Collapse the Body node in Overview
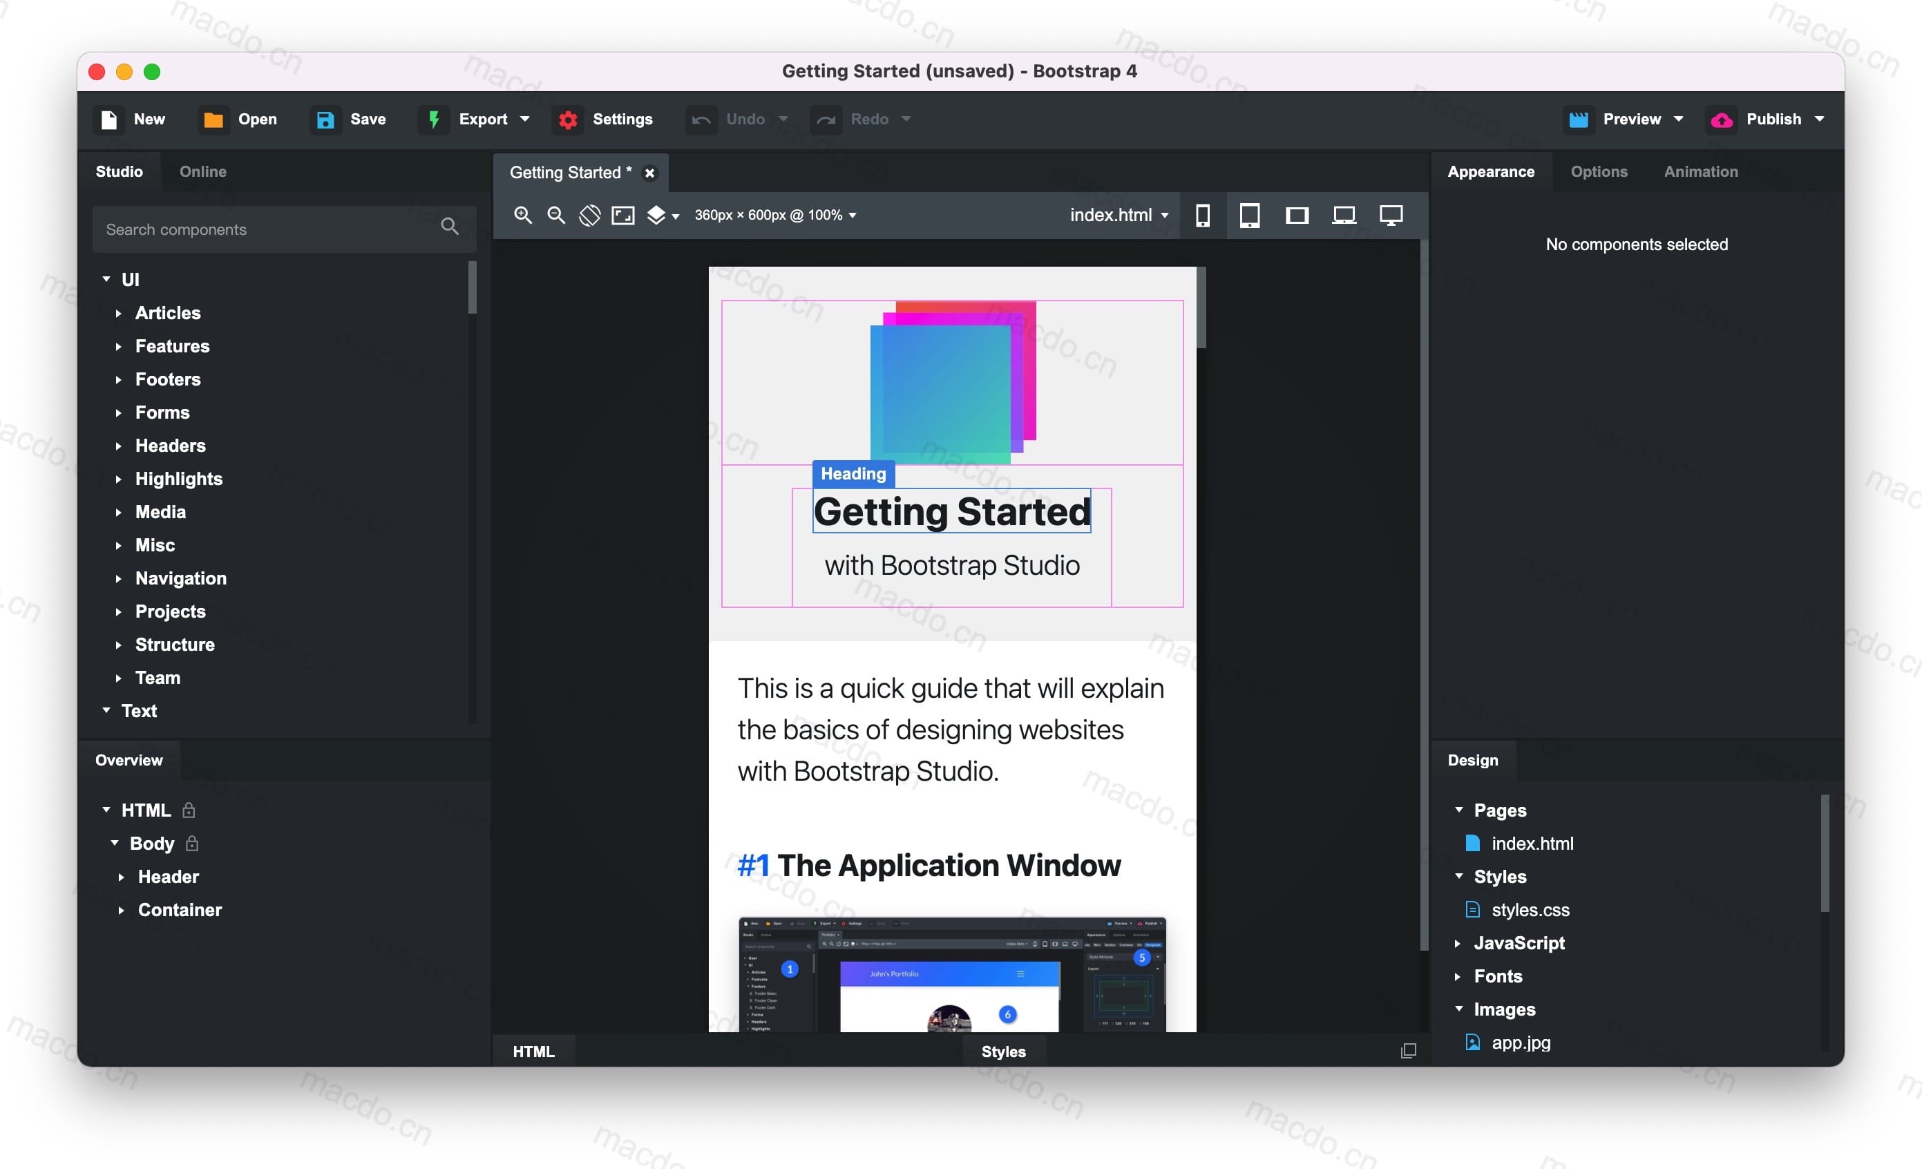 pyautogui.click(x=115, y=843)
